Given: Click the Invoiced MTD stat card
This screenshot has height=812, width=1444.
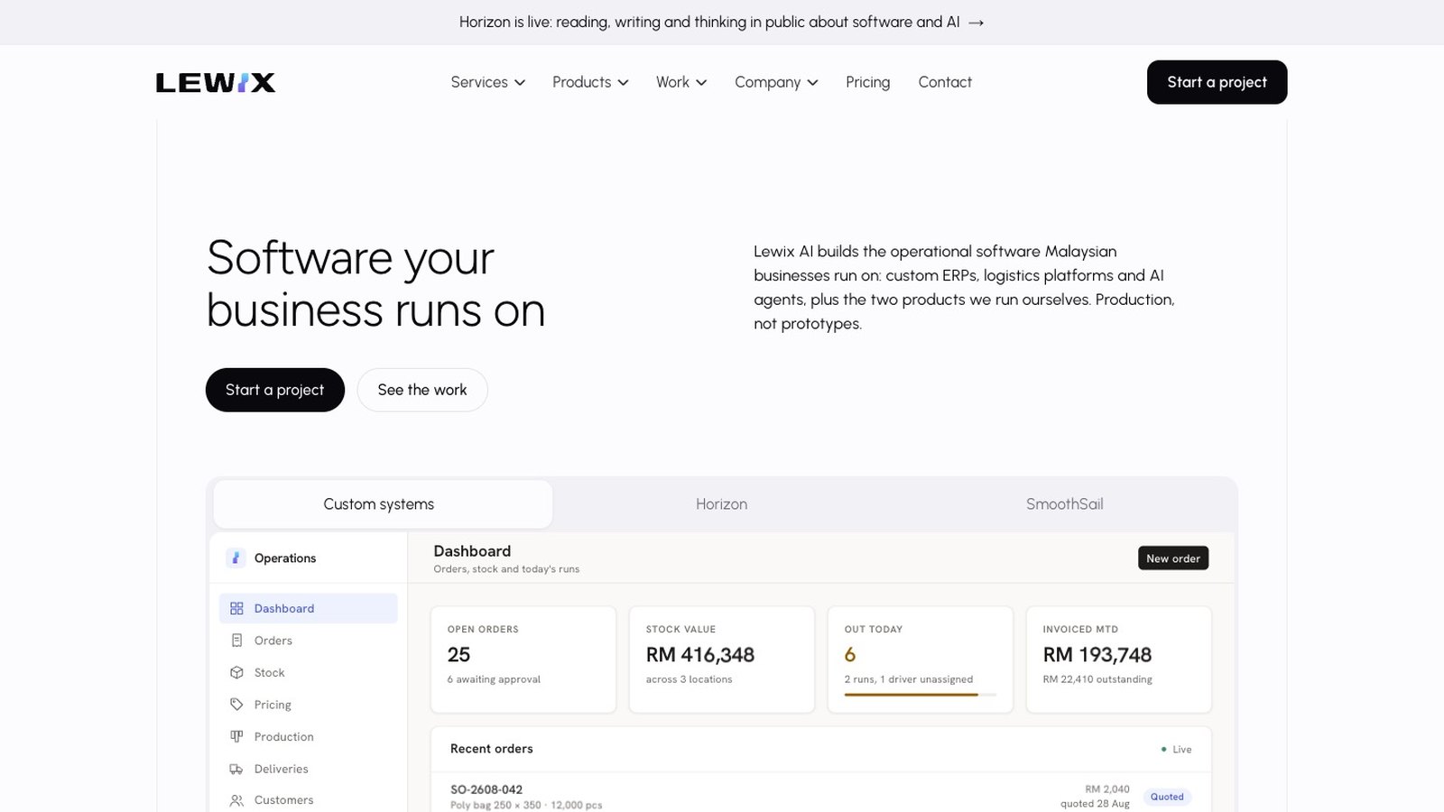Looking at the screenshot, I should click(1119, 660).
